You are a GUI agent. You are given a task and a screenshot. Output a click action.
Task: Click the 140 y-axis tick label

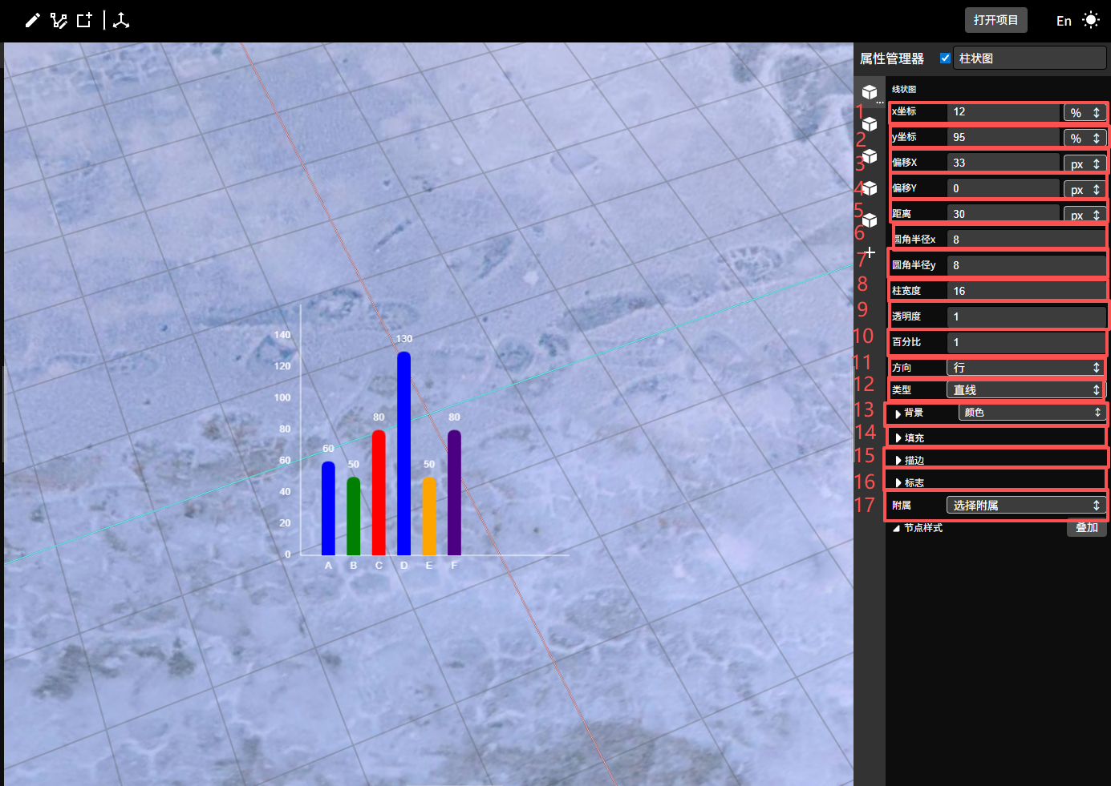[282, 335]
